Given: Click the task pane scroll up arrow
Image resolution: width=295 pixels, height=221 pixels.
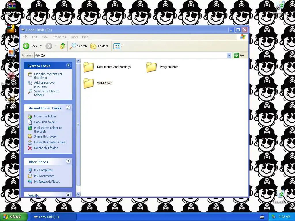Looking at the screenshot, I should coord(78,61).
